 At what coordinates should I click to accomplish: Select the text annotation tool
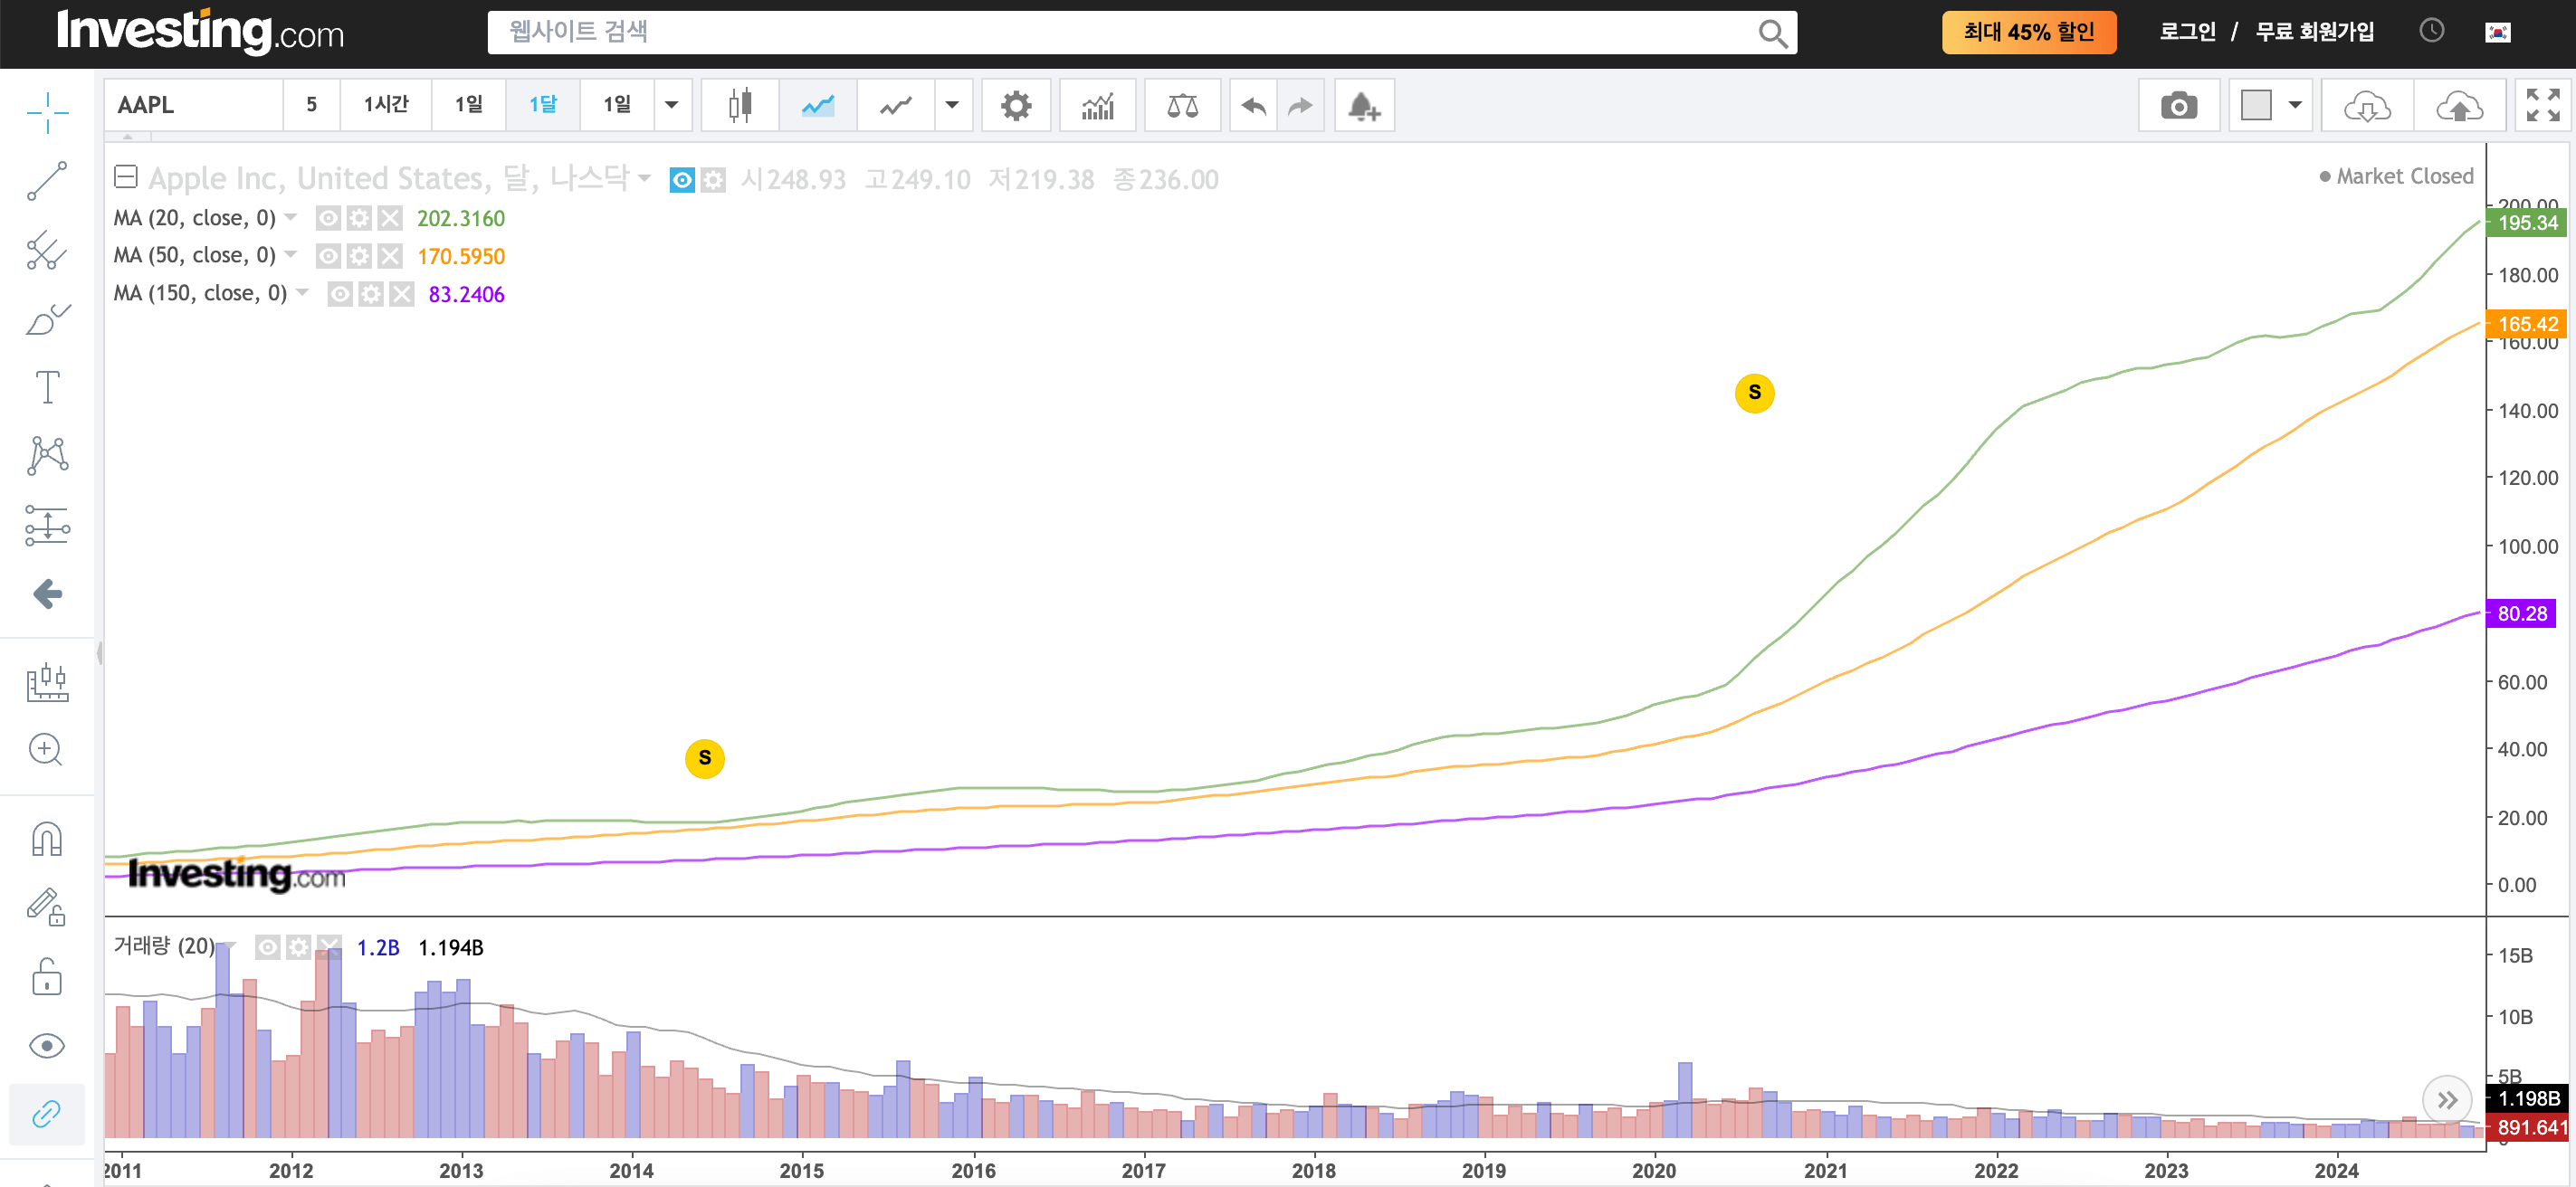(x=47, y=386)
